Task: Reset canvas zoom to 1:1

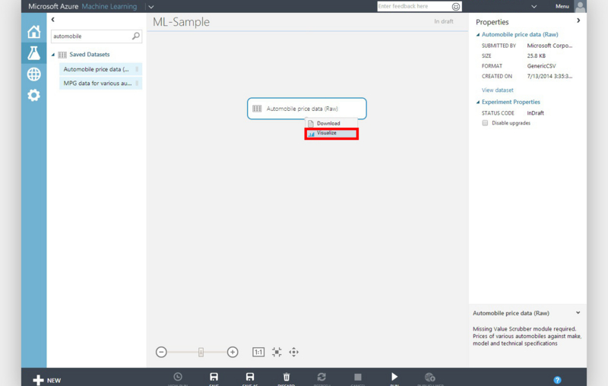Action: click(x=258, y=352)
